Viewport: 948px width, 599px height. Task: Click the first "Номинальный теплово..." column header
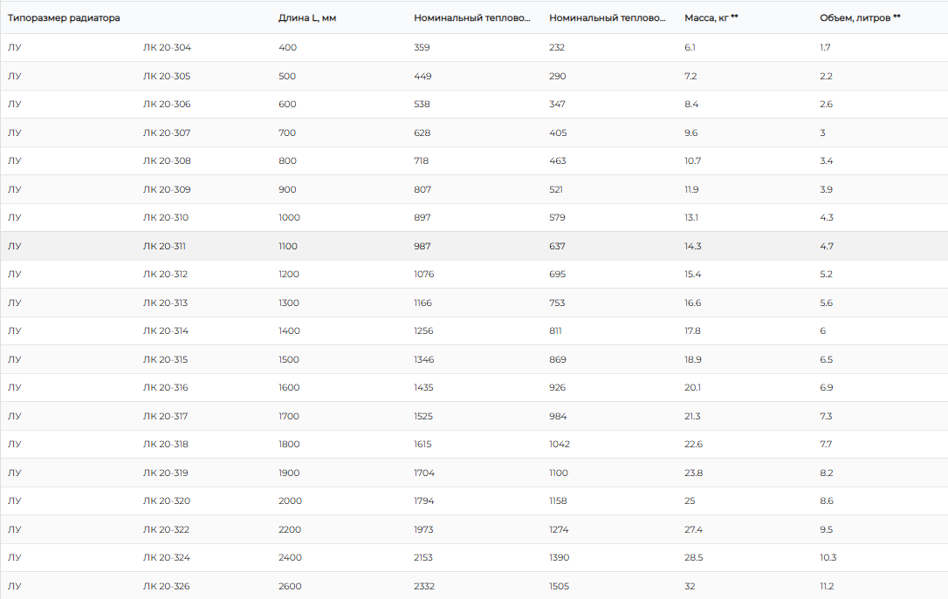click(x=472, y=17)
